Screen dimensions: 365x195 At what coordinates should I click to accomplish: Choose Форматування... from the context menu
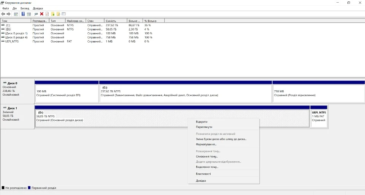pyautogui.click(x=206, y=144)
